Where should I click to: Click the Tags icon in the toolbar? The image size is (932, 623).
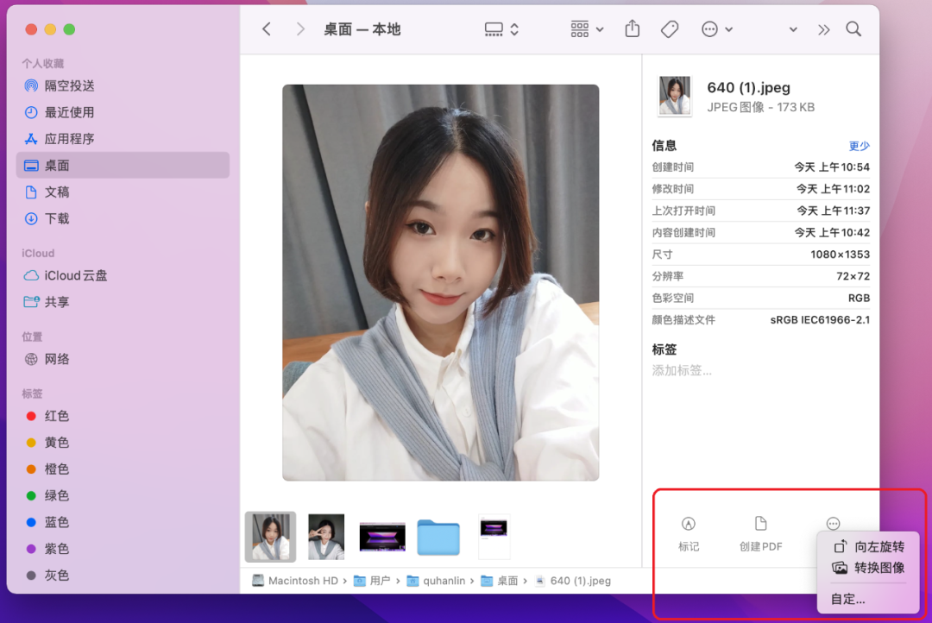669,28
